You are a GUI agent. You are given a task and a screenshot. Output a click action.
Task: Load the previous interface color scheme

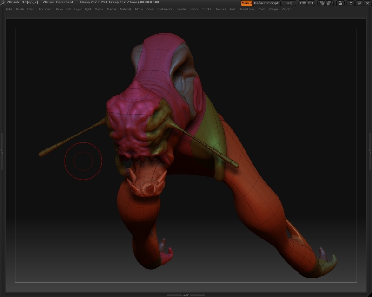pos(303,3)
